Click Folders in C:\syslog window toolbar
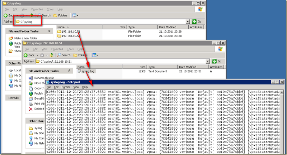The height and width of the screenshot is (155, 287). 60,15
